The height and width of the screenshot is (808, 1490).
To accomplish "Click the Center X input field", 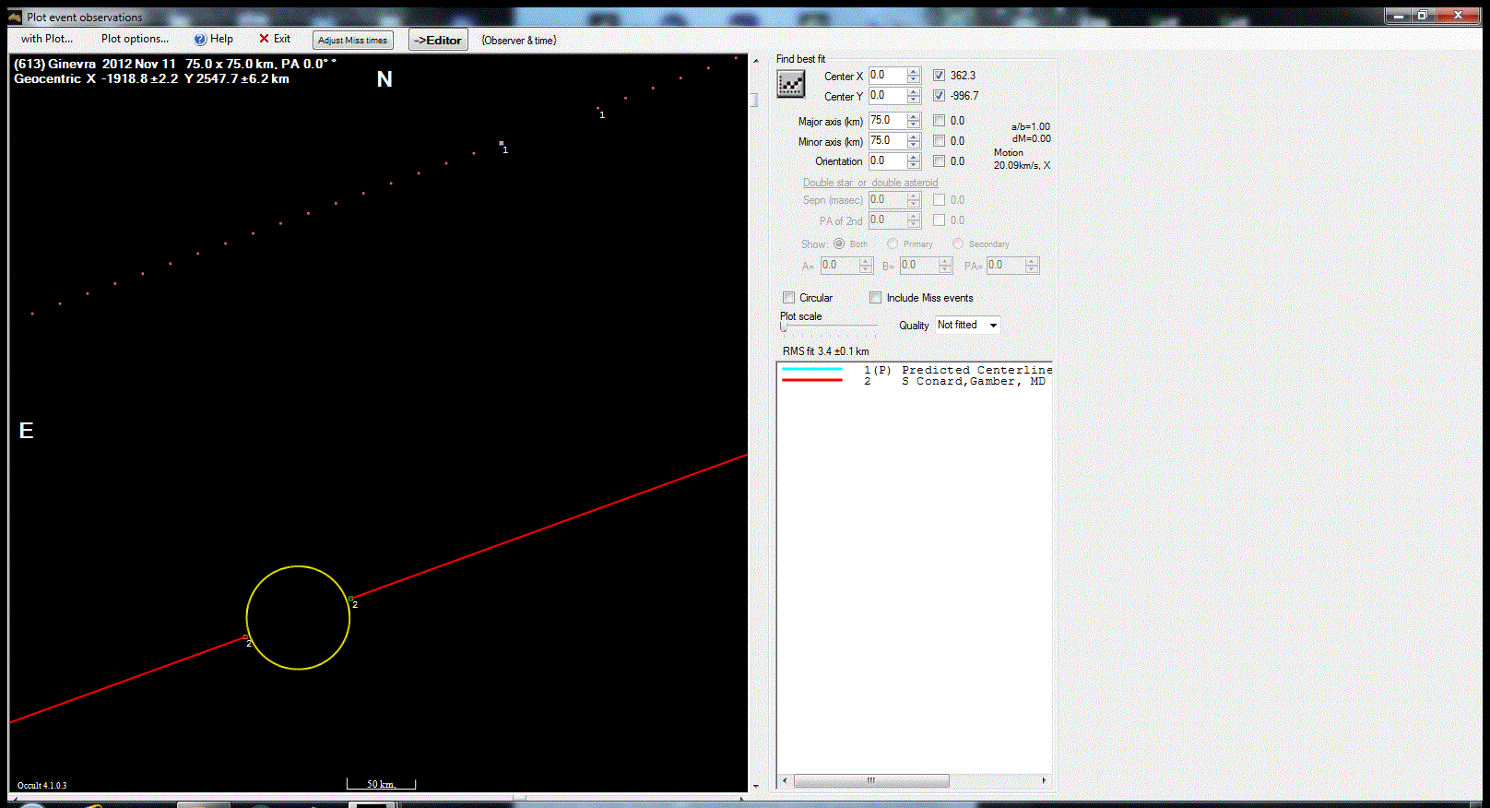I will point(888,76).
